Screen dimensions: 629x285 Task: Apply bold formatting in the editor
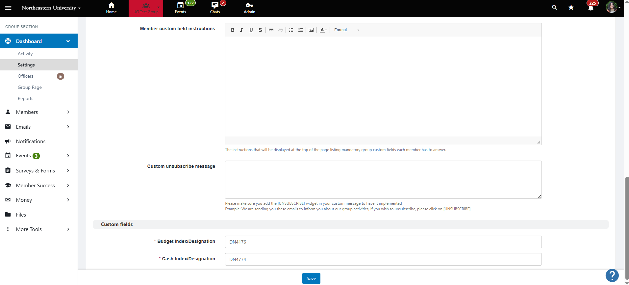click(x=233, y=30)
